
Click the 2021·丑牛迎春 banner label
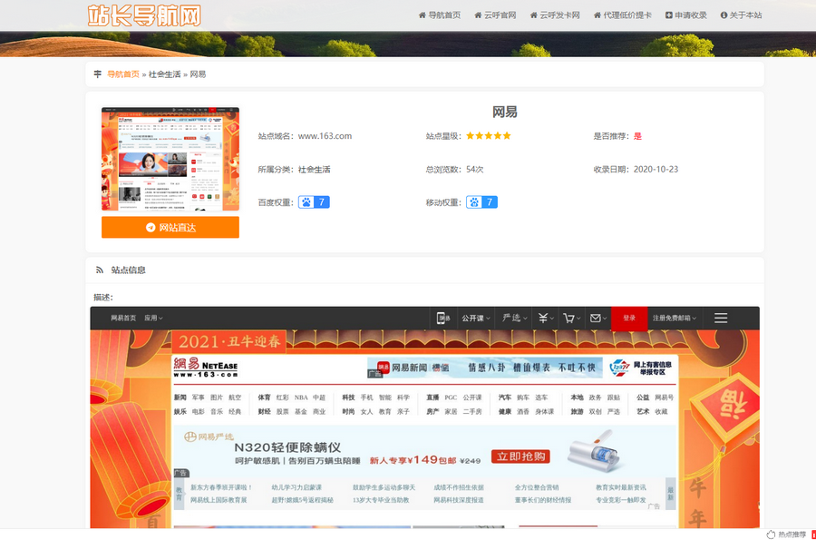coord(229,341)
